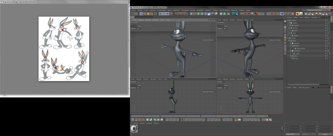Open Opciones menu in top-right Perspectiva viewport

(240, 20)
